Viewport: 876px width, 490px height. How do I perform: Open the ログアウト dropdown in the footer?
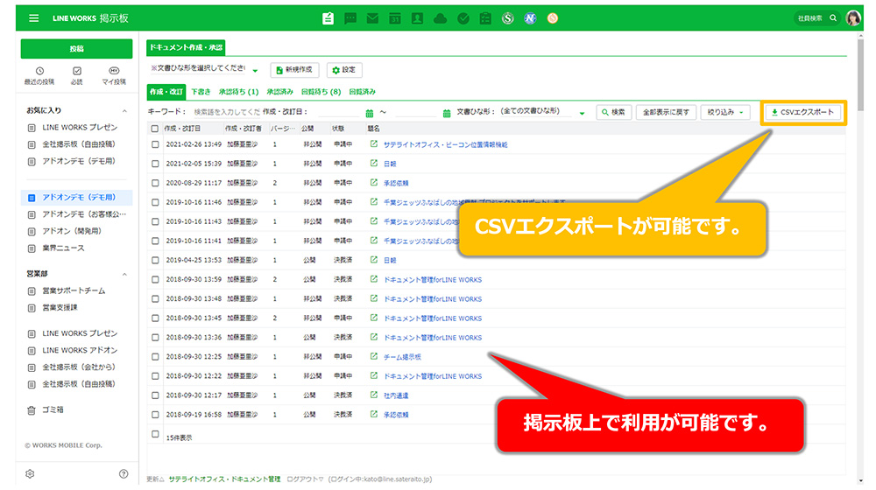coord(305,479)
